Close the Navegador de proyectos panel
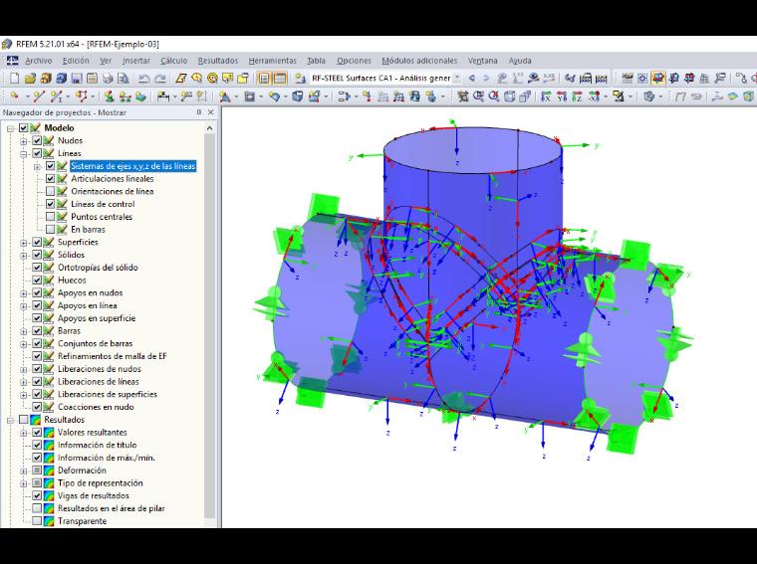Screen dimensions: 757x564 (x=211, y=112)
